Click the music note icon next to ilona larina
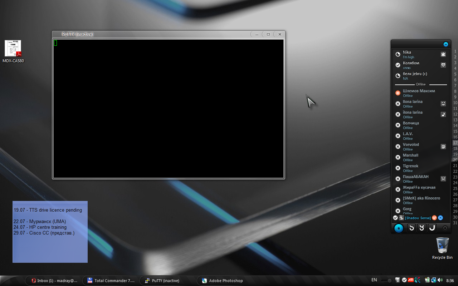The height and width of the screenshot is (286, 458). (x=443, y=114)
